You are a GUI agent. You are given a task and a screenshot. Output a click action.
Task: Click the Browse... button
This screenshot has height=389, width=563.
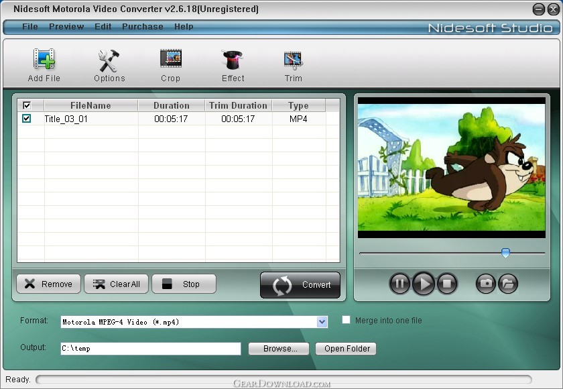279,348
